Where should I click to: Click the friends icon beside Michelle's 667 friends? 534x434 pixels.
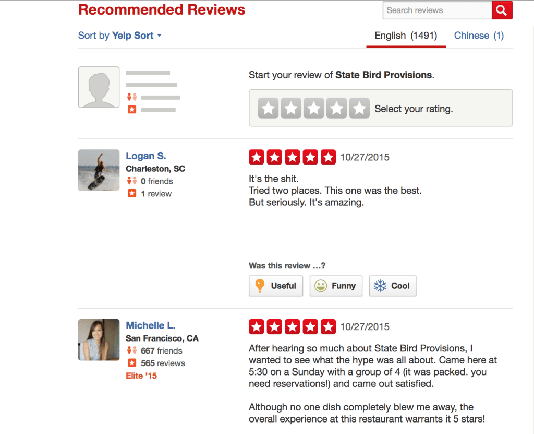132,351
